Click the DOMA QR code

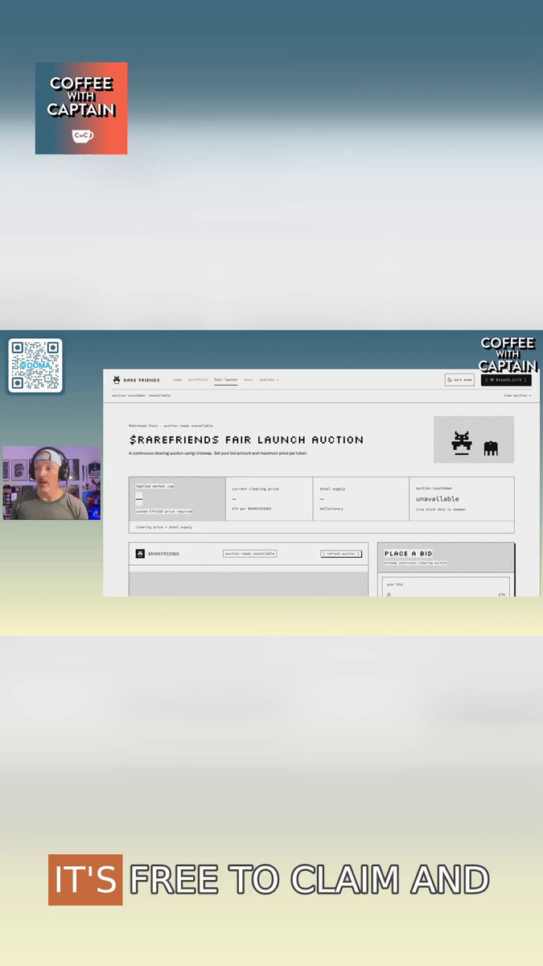pyautogui.click(x=35, y=365)
